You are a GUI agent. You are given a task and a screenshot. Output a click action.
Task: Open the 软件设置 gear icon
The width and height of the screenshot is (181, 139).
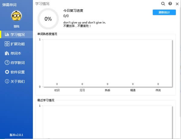coord(7,72)
